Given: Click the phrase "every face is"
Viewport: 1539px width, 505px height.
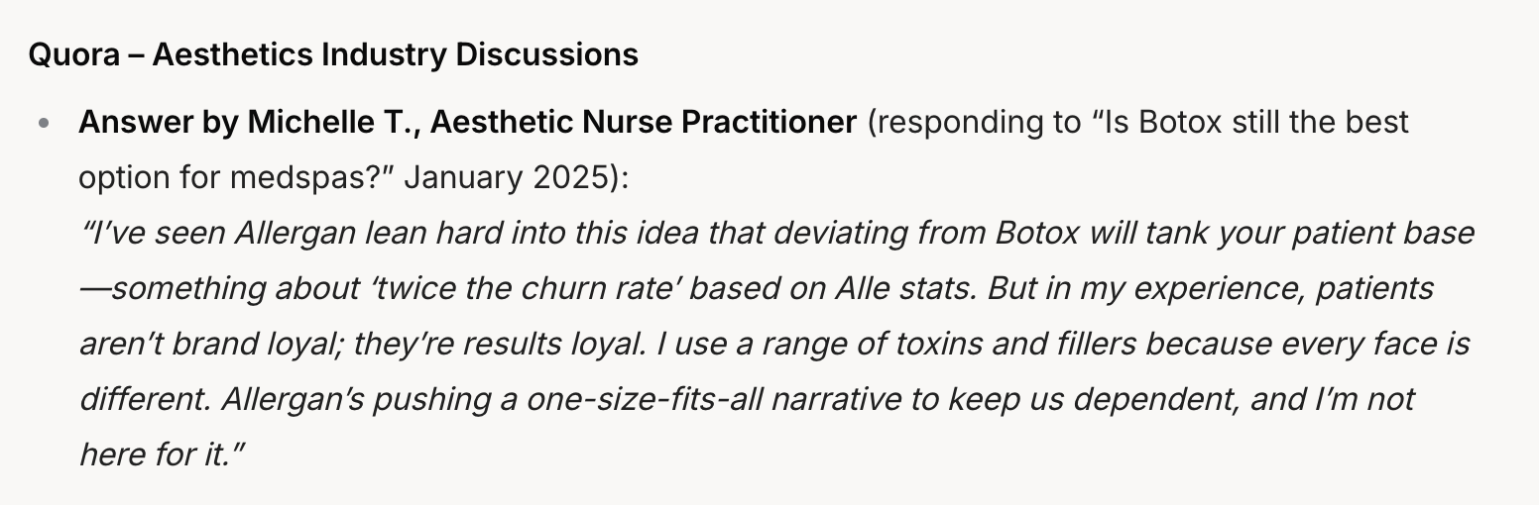Looking at the screenshot, I should pos(1375,345).
